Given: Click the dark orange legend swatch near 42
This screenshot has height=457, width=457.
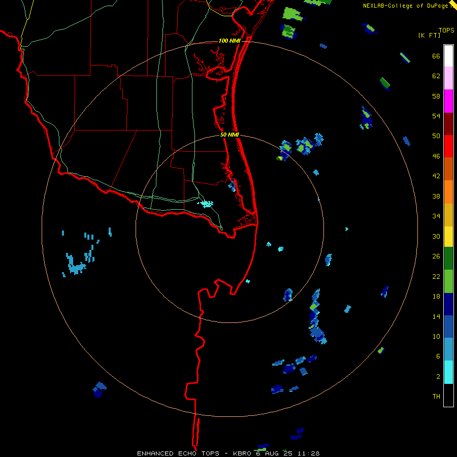Looking at the screenshot, I should (448, 169).
